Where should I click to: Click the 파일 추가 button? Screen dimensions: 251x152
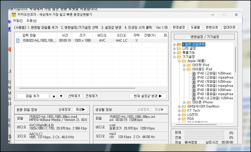[x=33, y=96]
